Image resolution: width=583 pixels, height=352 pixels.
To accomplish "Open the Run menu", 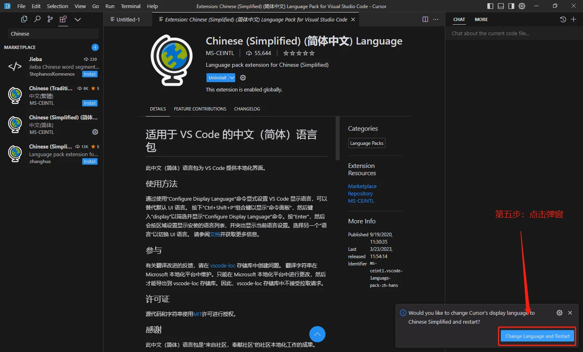I will tap(110, 6).
